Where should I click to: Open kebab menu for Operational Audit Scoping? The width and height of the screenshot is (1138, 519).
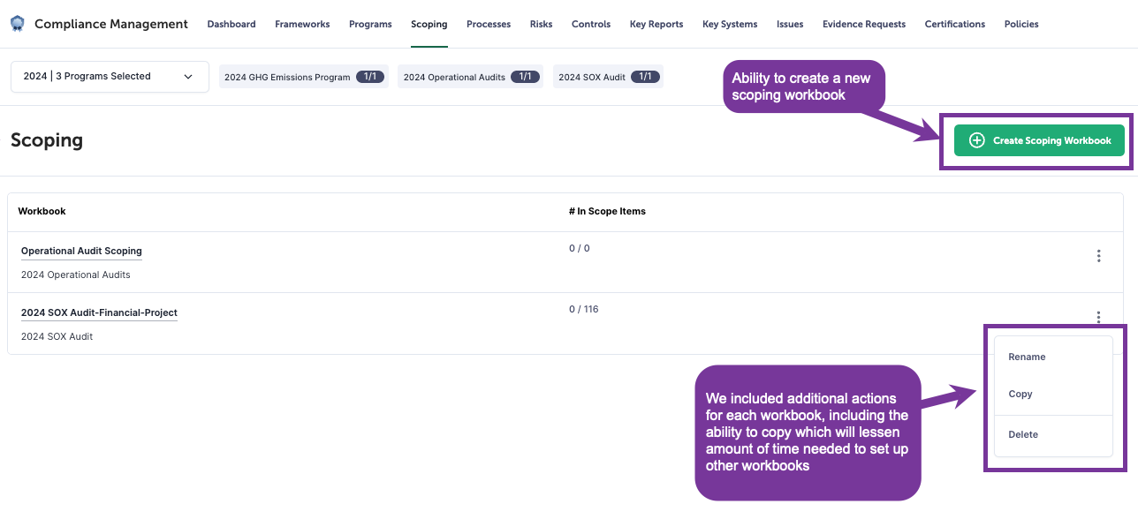coord(1098,256)
